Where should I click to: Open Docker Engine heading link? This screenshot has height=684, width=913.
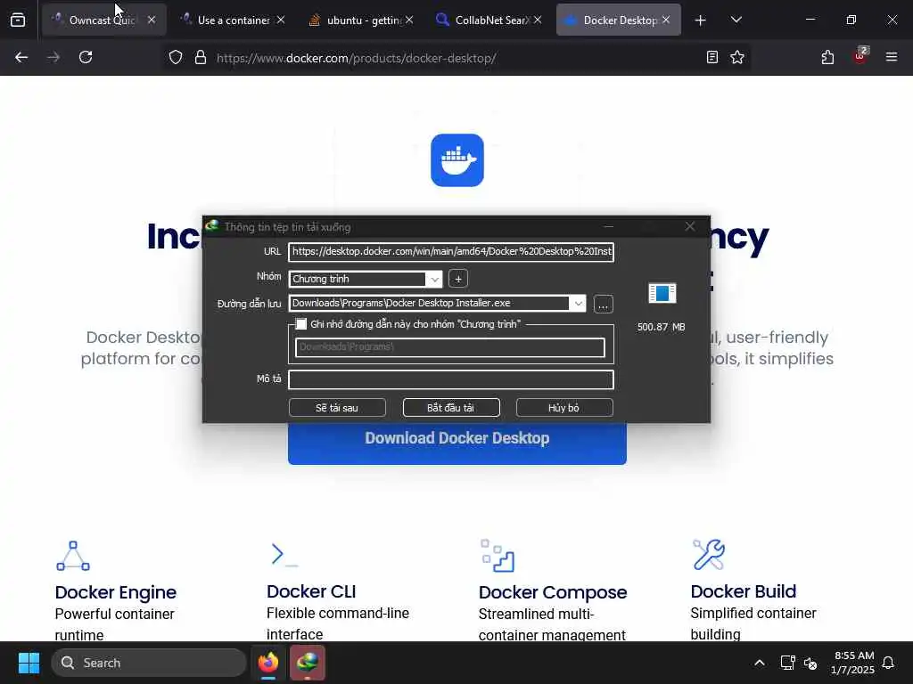point(115,592)
